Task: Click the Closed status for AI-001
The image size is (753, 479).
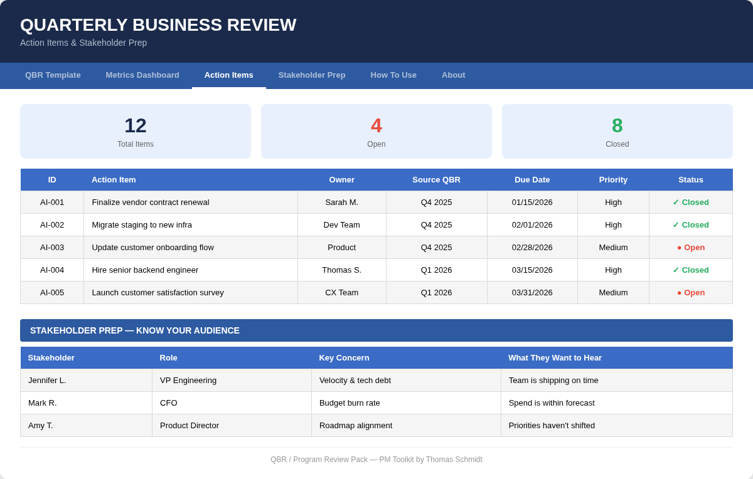Action: coord(690,203)
